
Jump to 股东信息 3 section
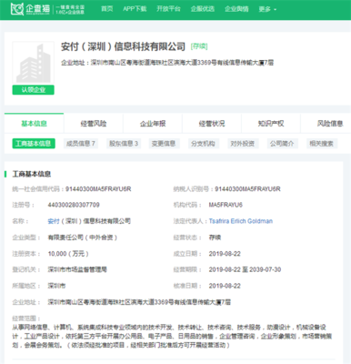(x=124, y=144)
